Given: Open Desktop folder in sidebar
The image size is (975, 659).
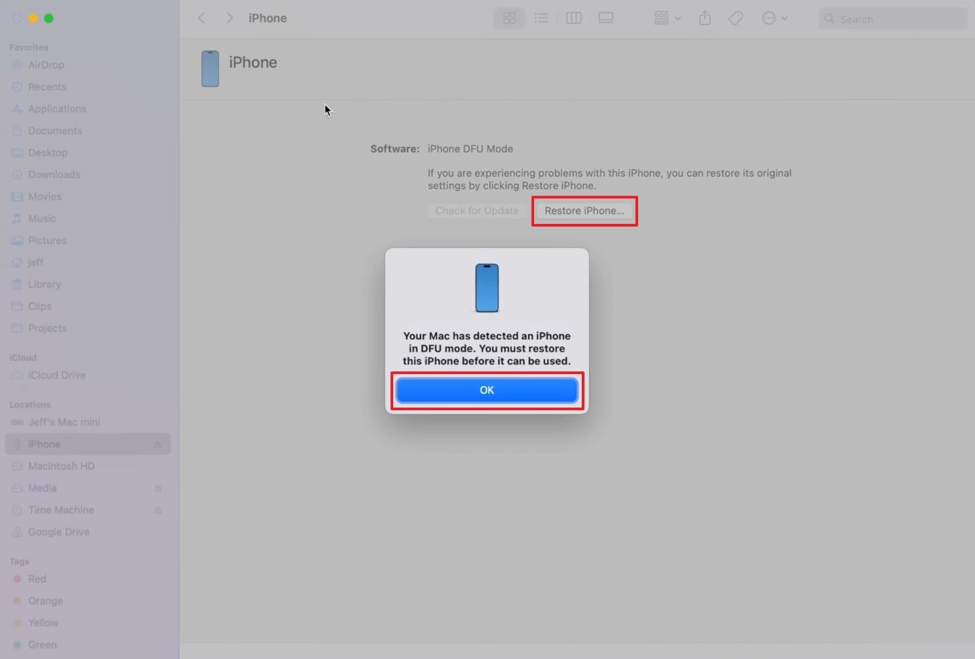Looking at the screenshot, I should point(48,153).
